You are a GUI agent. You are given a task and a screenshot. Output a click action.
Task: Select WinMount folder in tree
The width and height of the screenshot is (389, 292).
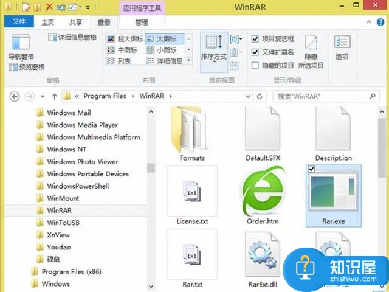coord(63,198)
